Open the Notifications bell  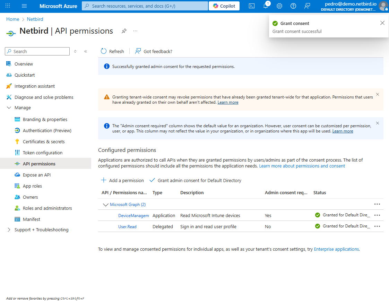pyautogui.click(x=266, y=6)
